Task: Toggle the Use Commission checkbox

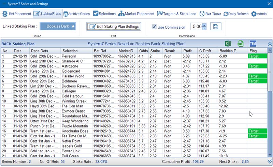Action: 154,27
